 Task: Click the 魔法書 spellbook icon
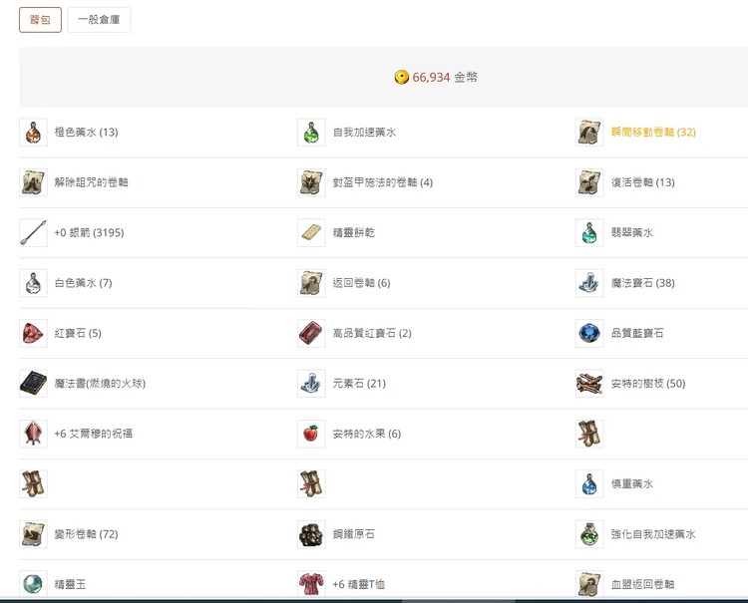pos(33,384)
